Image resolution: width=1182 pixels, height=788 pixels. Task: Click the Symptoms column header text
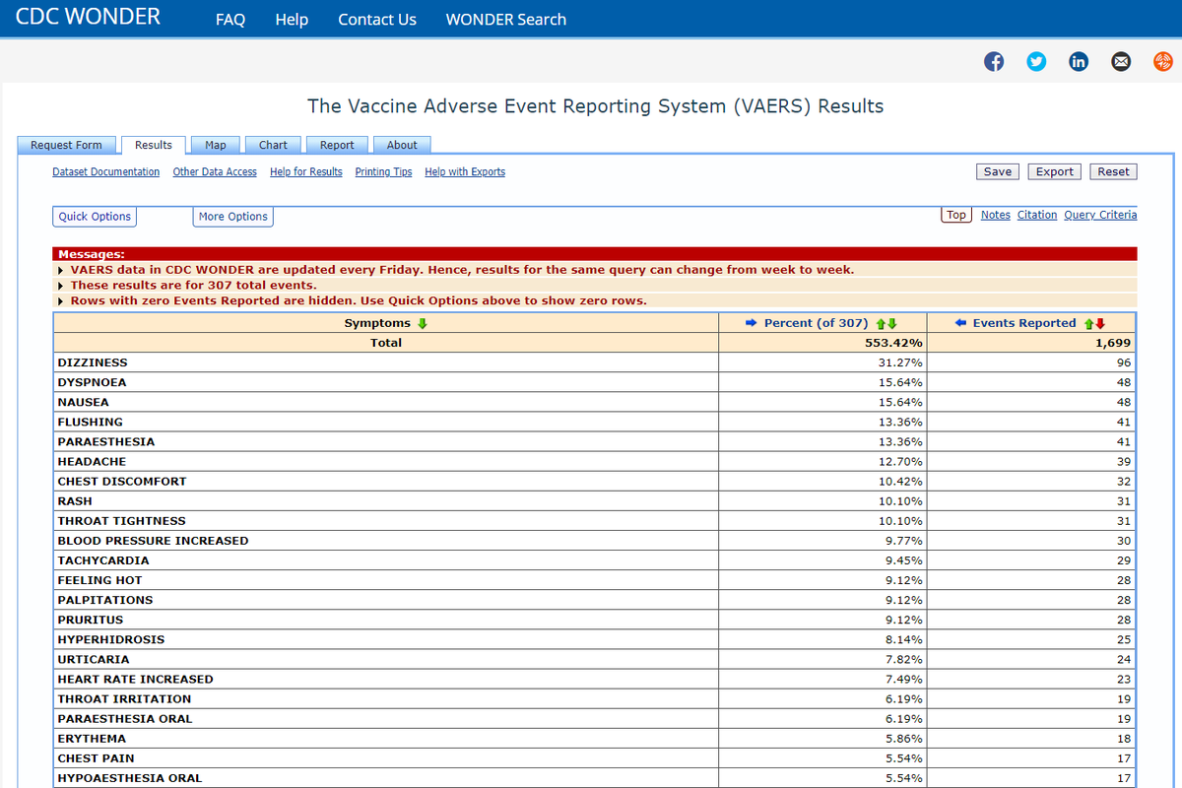[x=377, y=323]
